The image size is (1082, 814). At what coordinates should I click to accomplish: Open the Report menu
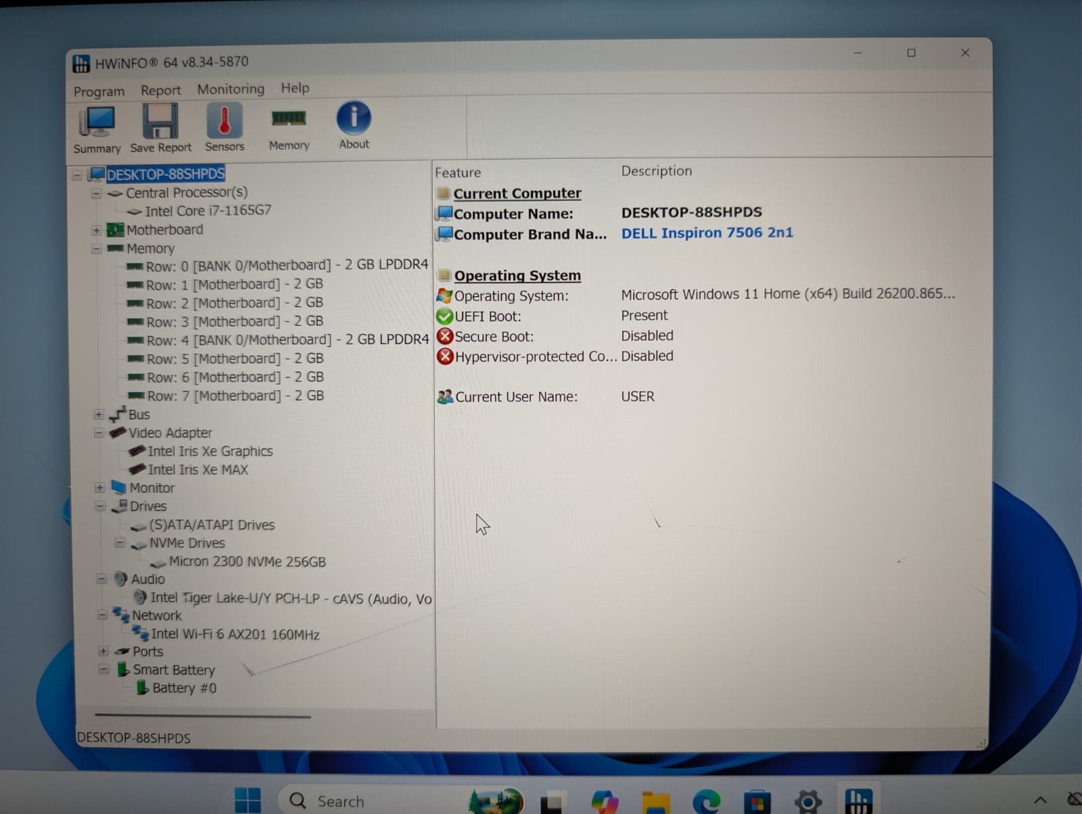tap(160, 90)
